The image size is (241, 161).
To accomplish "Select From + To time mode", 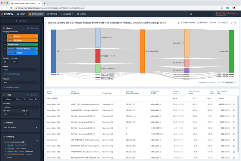I will (33, 99).
